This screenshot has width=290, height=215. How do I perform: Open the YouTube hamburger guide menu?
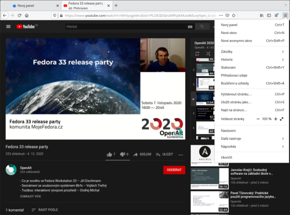click(8, 27)
